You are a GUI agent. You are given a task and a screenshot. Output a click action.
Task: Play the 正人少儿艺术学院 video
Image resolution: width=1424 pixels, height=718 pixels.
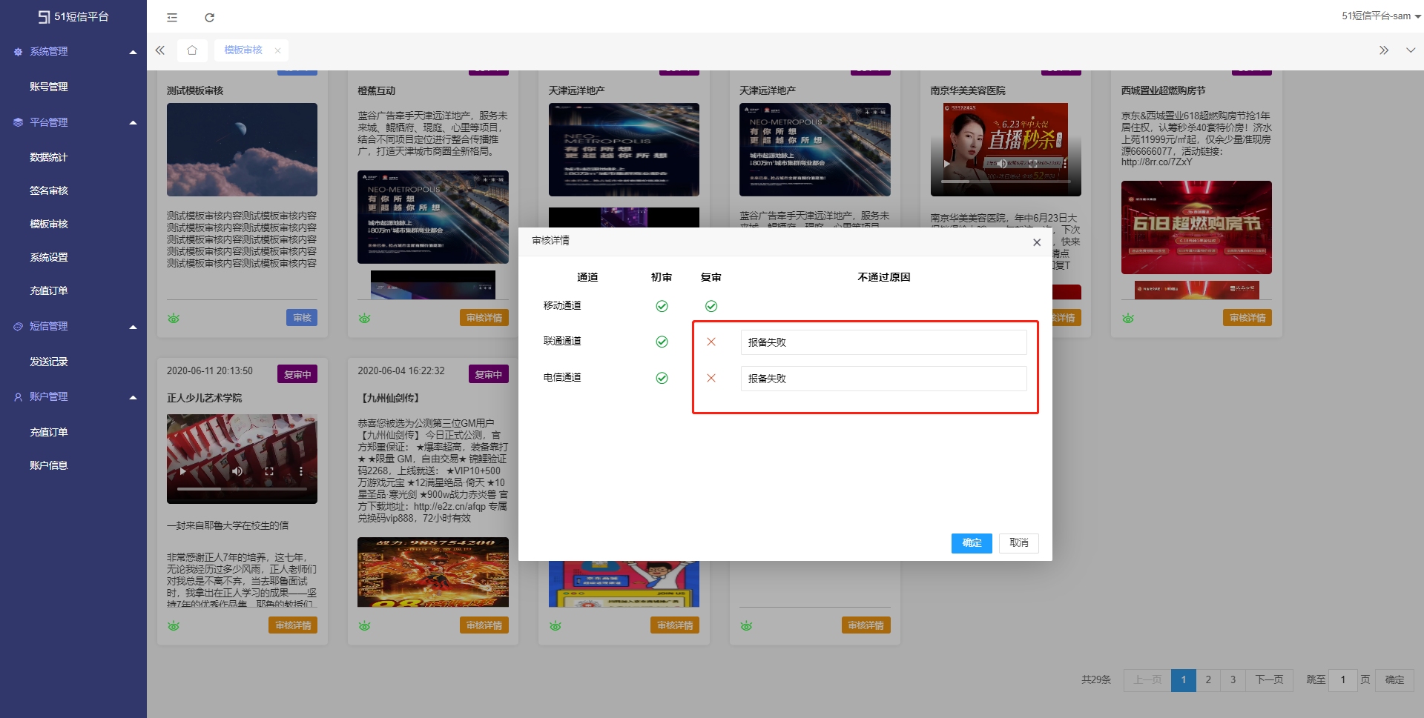click(x=182, y=471)
